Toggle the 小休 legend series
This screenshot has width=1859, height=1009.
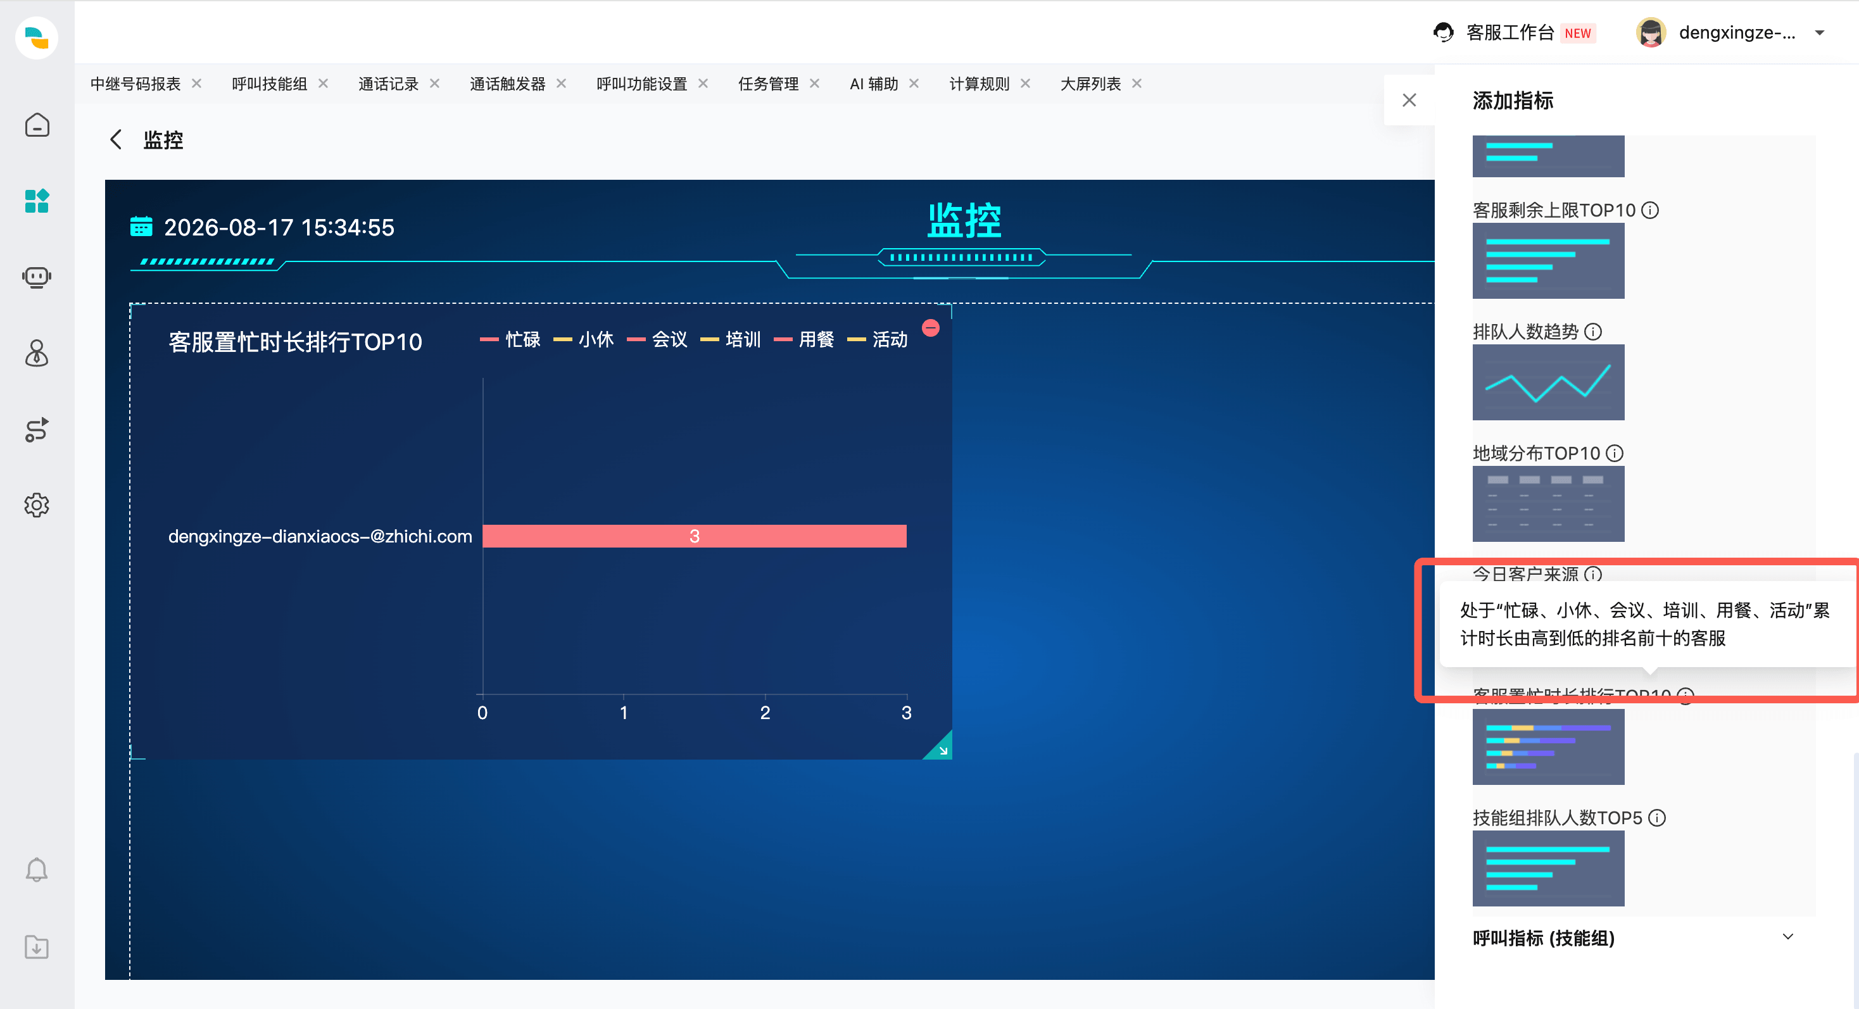(583, 339)
